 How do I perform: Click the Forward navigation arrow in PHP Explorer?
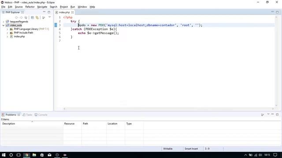click(x=21, y=18)
